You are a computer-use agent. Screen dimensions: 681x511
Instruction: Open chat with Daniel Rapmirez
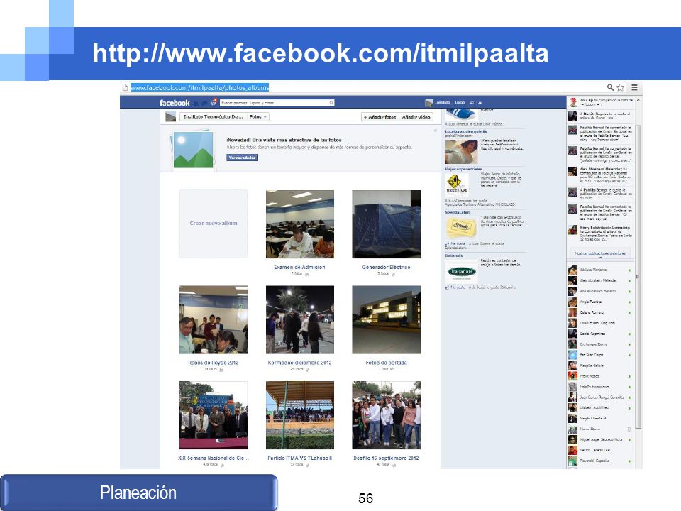point(601,334)
